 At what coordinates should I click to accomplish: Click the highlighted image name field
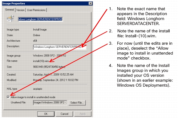tap(40, 19)
